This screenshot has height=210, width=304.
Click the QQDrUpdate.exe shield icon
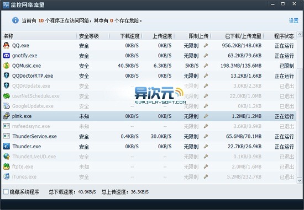(7, 85)
